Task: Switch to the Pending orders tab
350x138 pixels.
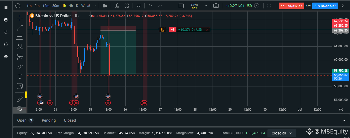Action: click(x=49, y=120)
